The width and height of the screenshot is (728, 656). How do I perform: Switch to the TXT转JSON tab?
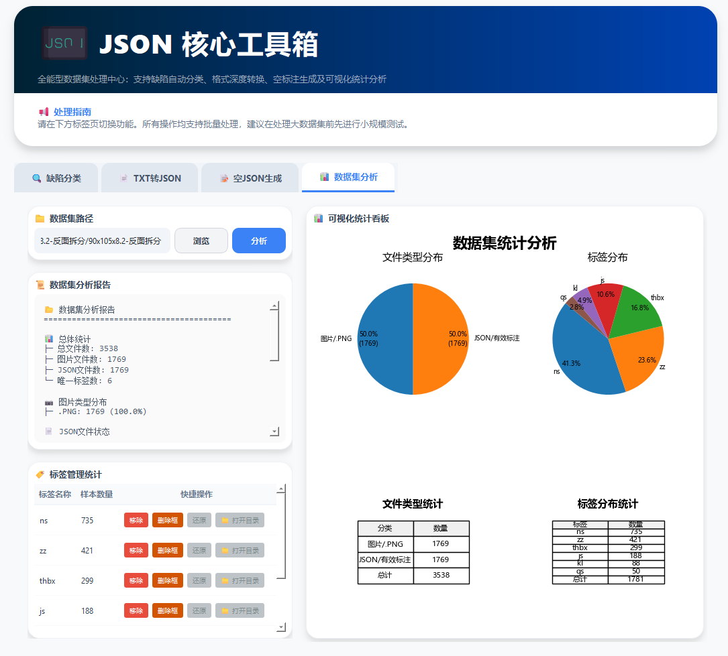[150, 178]
